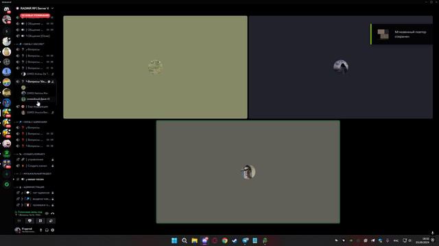Open Discord direct messages home icon
This screenshot has height=246, width=439.
click(x=6, y=9)
